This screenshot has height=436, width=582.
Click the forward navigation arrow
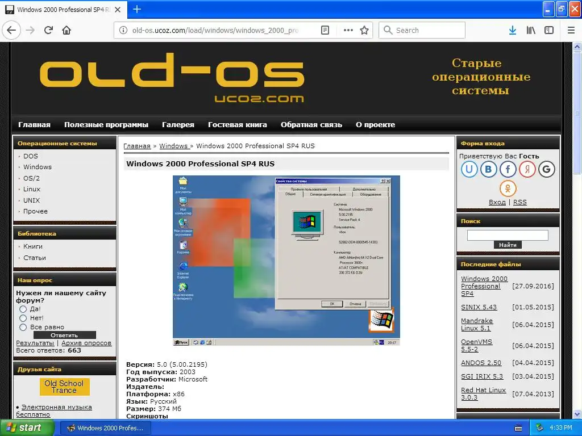(x=31, y=30)
